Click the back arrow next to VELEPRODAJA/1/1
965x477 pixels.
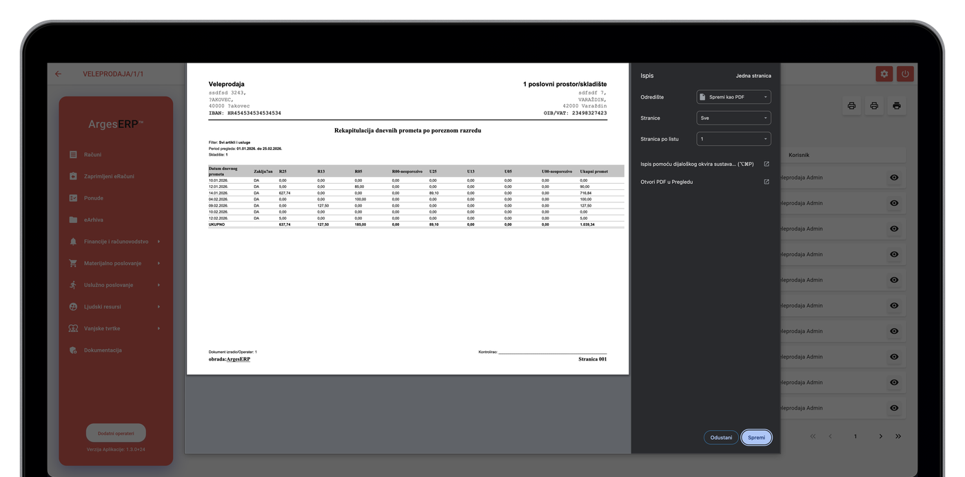point(59,74)
